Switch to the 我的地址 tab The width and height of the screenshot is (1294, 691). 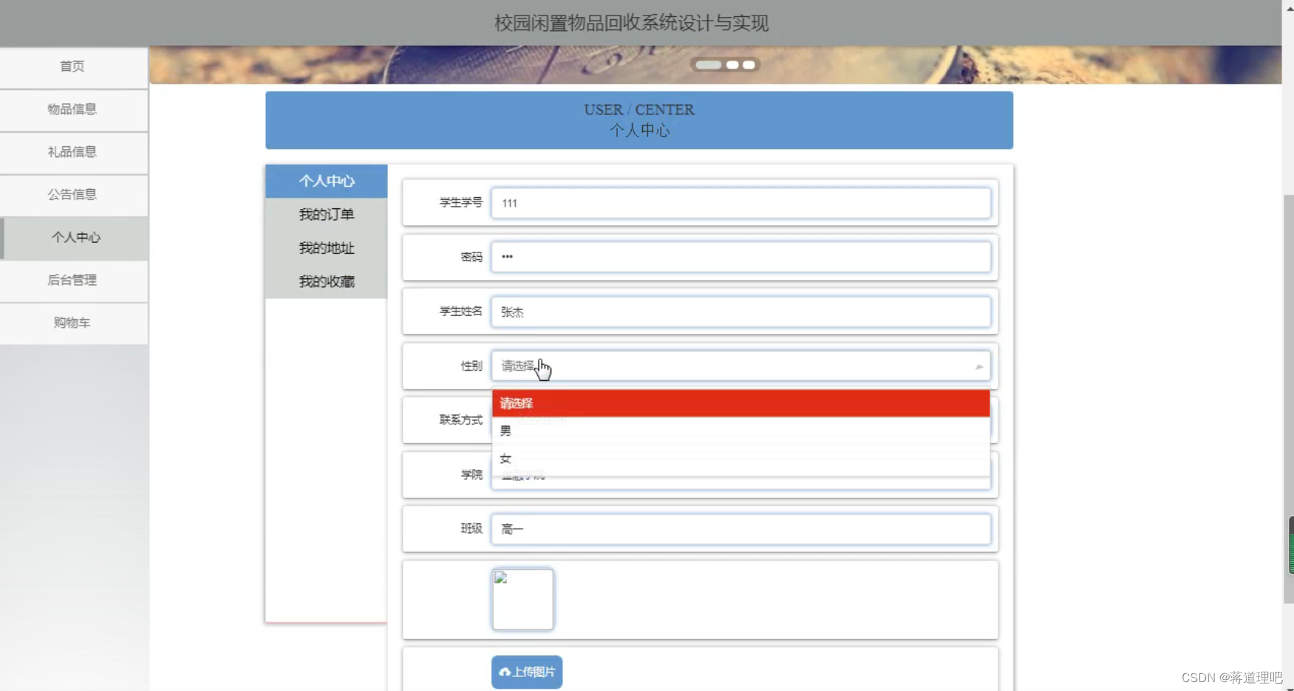click(x=326, y=248)
